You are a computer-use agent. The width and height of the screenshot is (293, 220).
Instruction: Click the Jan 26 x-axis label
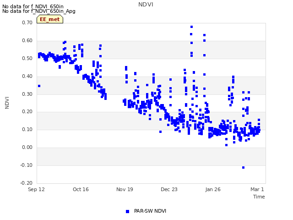(213, 189)
